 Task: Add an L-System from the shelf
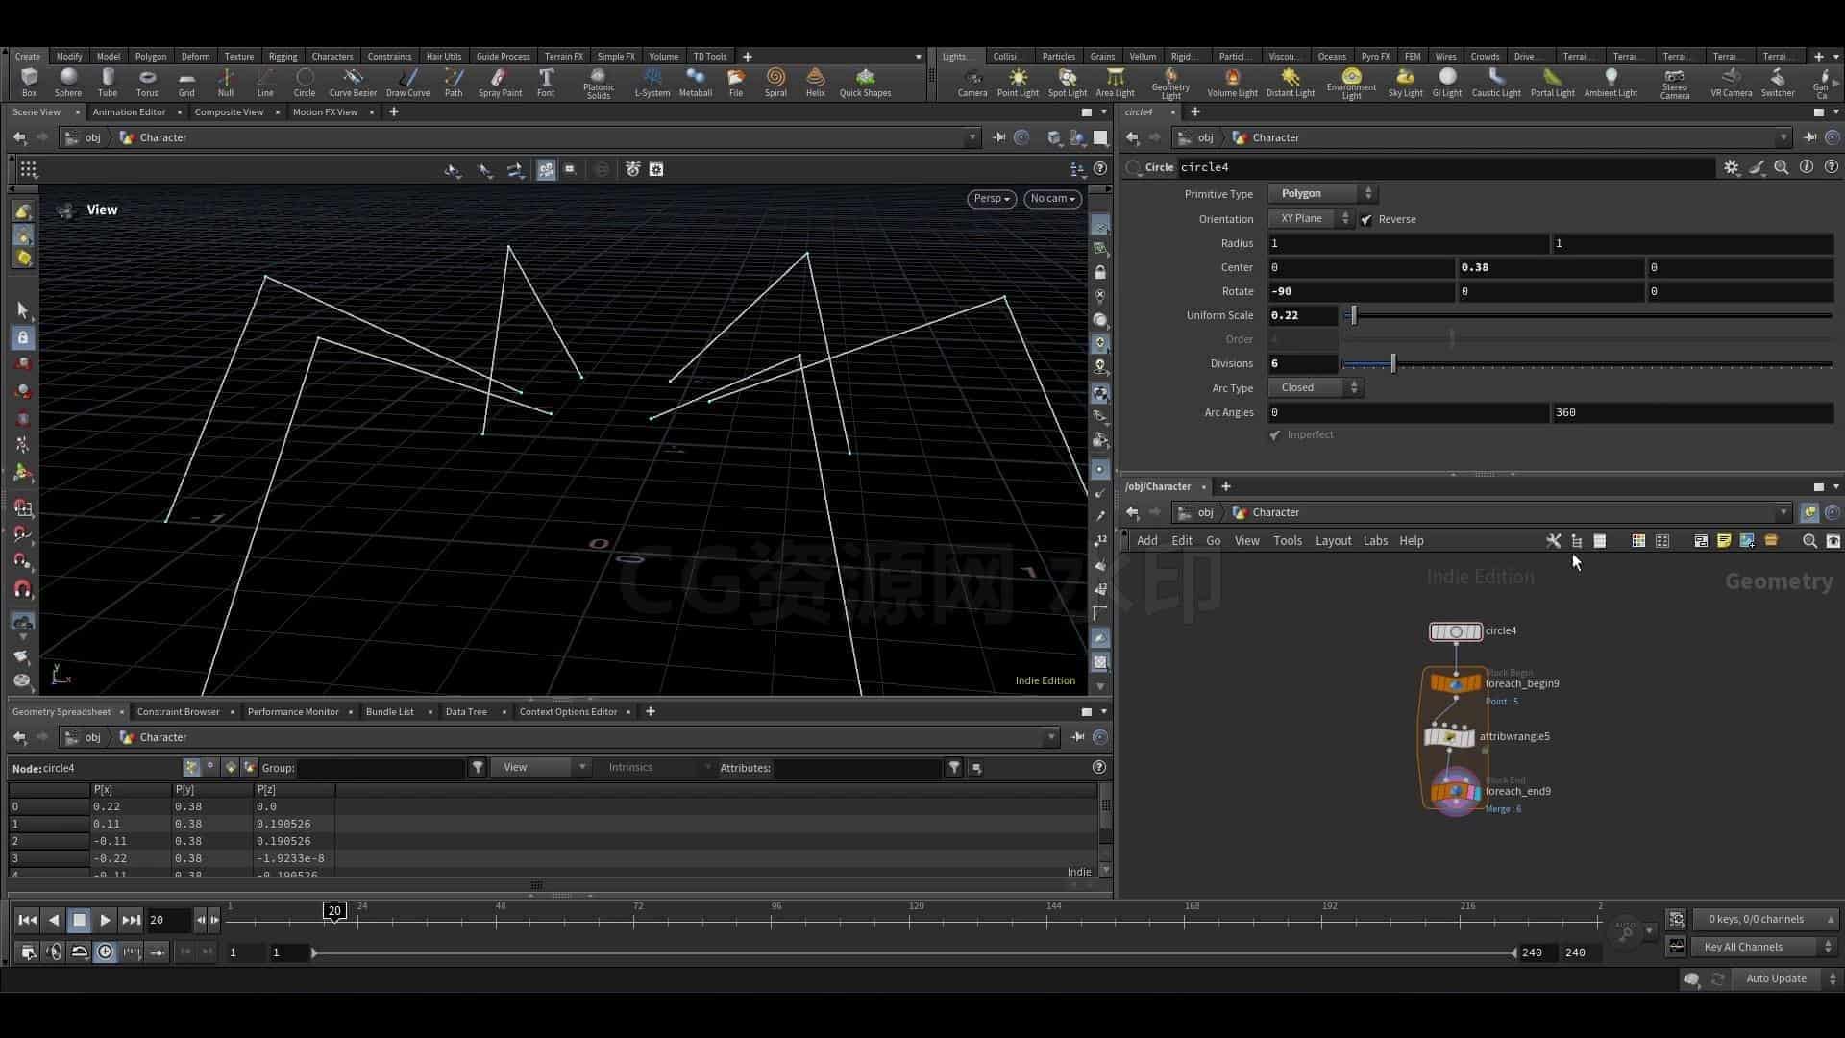(x=652, y=83)
